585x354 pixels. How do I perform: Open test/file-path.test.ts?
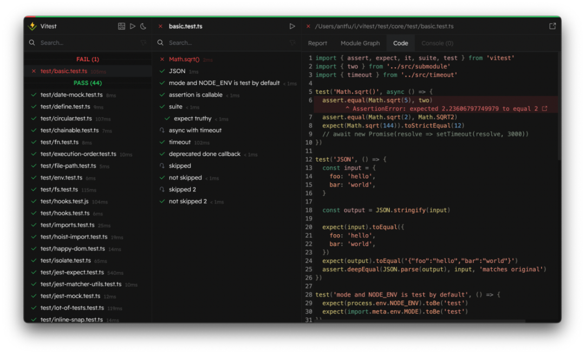click(88, 166)
